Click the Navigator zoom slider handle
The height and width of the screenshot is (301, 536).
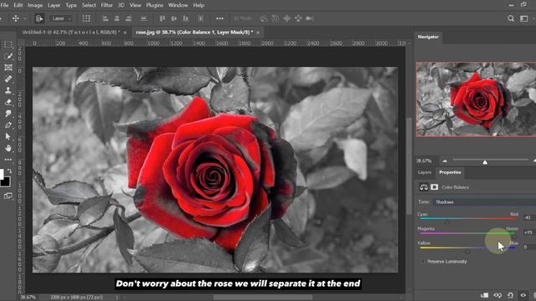[485, 162]
